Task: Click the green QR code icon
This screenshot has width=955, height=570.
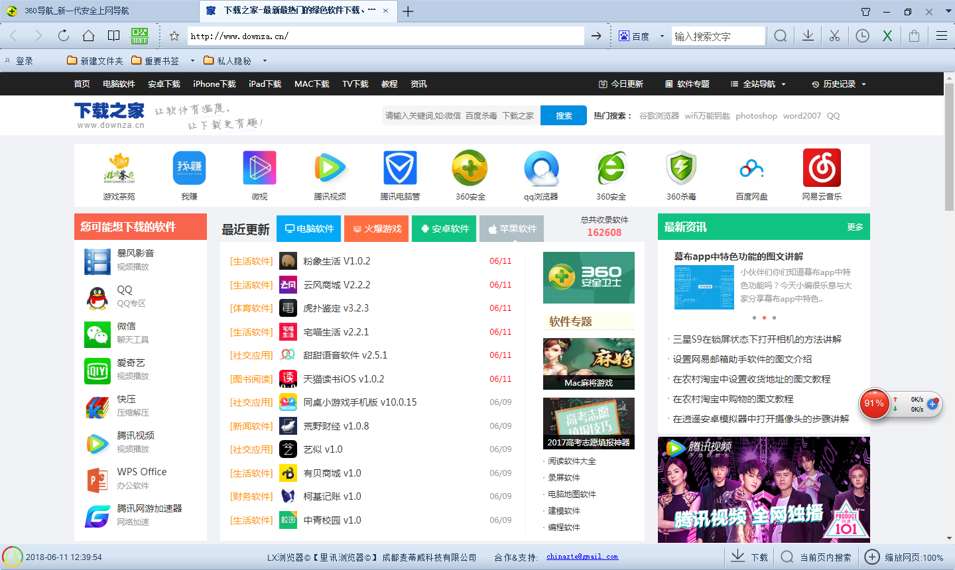Action: (139, 36)
